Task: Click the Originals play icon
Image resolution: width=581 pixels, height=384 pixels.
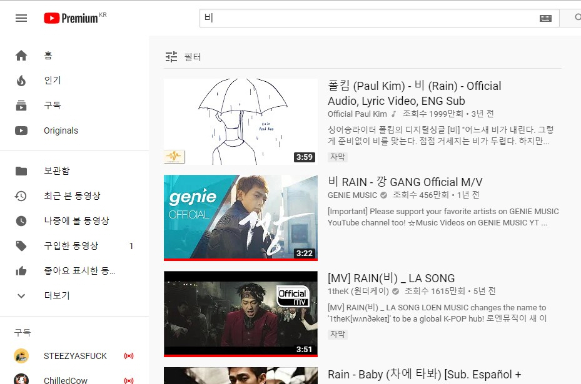Action: [x=21, y=130]
